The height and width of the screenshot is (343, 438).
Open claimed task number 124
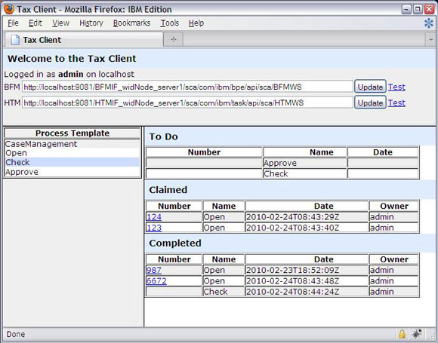[154, 217]
